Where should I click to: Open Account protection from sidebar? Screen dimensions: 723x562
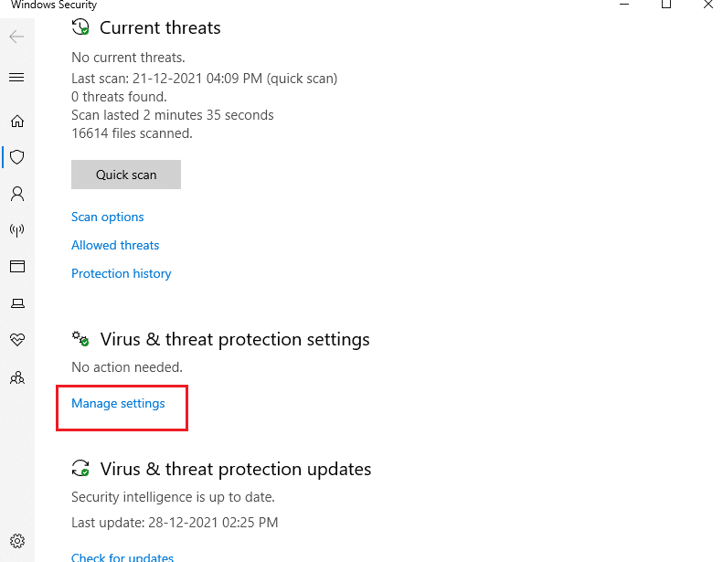click(x=16, y=194)
